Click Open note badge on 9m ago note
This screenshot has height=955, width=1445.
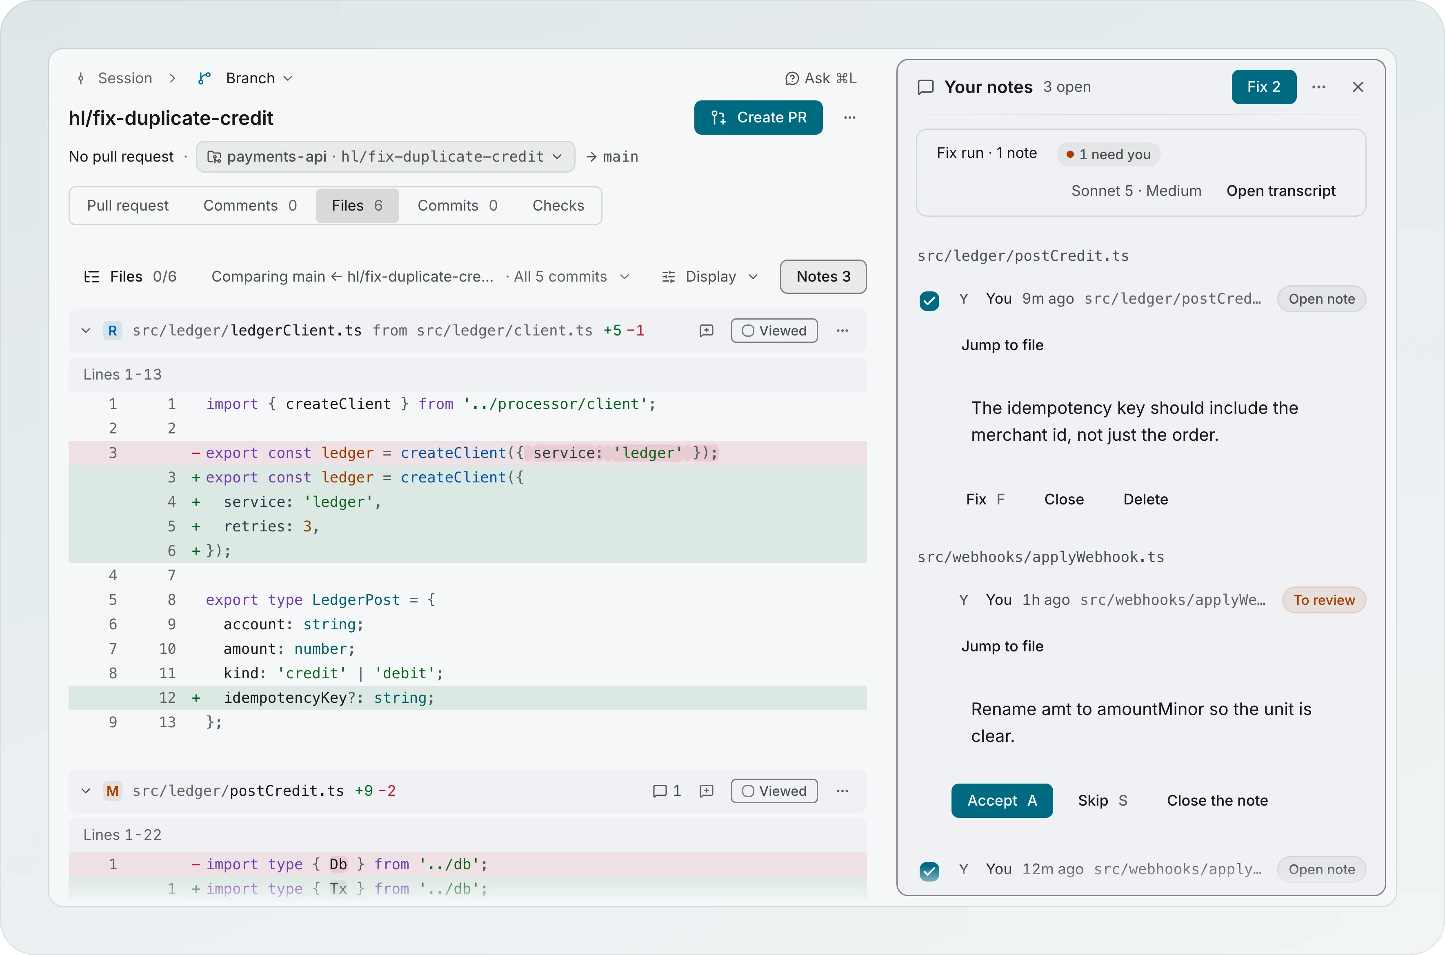coord(1321,299)
